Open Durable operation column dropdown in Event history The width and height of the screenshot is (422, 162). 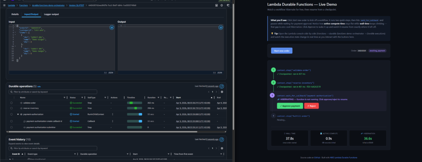pyautogui.click(x=128, y=154)
